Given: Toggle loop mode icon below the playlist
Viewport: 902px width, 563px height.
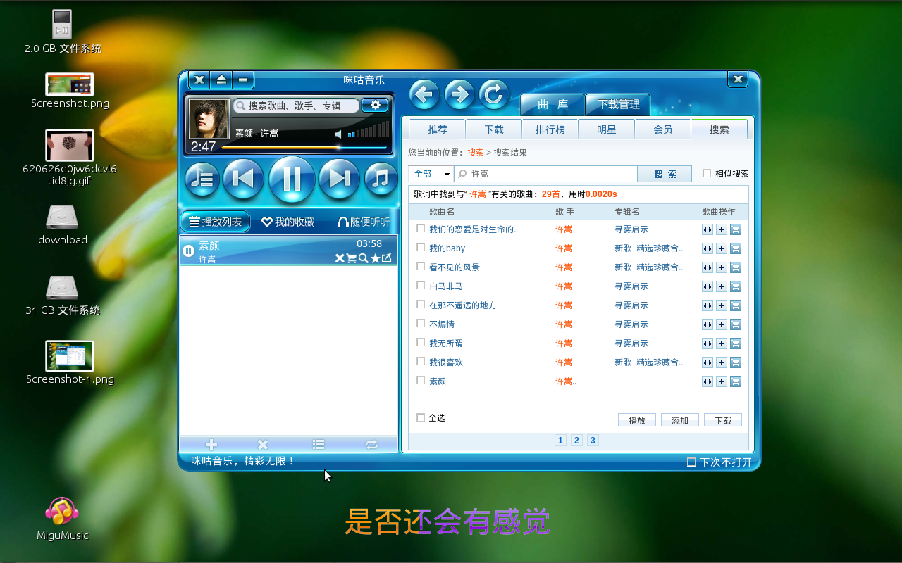Looking at the screenshot, I should pos(371,445).
